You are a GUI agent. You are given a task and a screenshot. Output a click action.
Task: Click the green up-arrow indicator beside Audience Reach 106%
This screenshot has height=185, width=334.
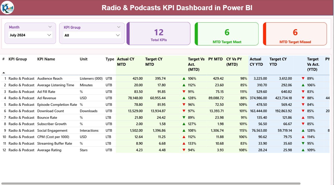(185, 78)
